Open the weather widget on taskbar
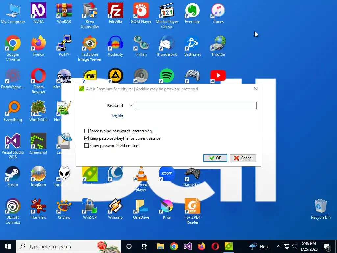The width and height of the screenshot is (337, 253). click(x=260, y=246)
